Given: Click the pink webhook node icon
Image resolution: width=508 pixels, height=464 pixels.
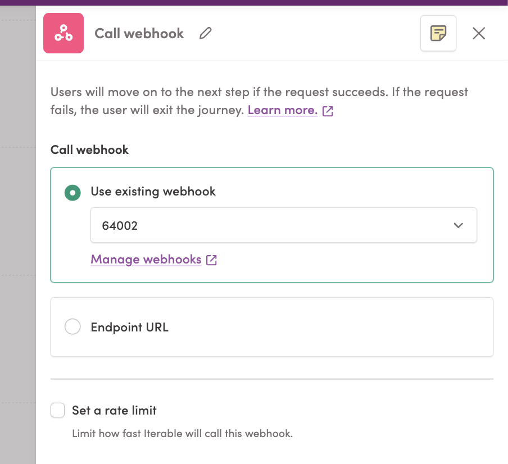Looking at the screenshot, I should (x=63, y=33).
